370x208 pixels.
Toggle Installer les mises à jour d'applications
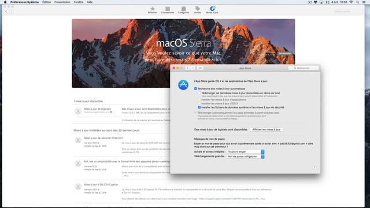[x=199, y=100]
